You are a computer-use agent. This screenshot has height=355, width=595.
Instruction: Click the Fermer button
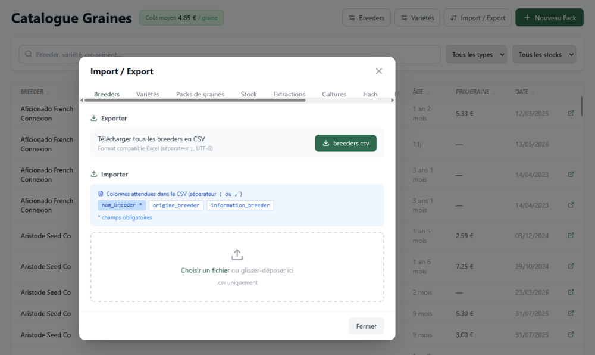[x=366, y=326]
